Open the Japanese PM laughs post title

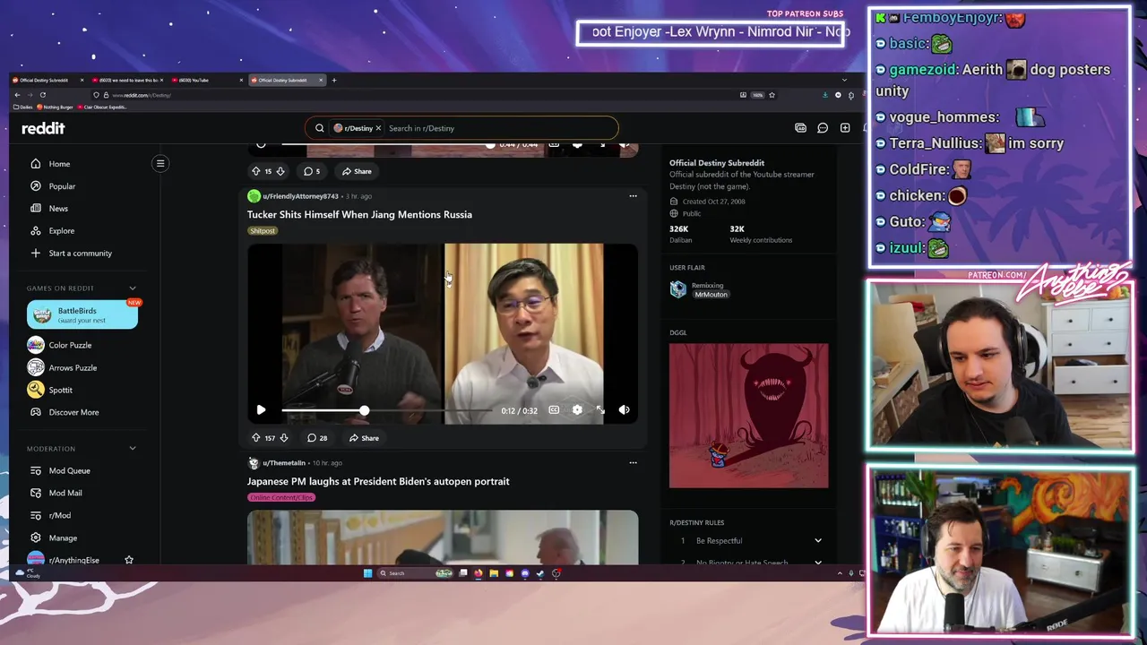coord(378,482)
